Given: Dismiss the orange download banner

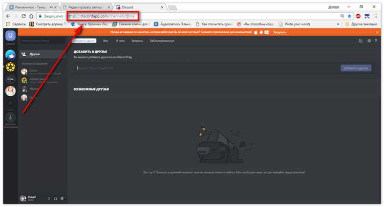Looking at the screenshot, I should point(377,32).
